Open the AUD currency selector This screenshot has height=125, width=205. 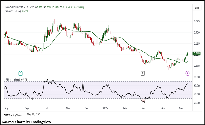pyautogui.click(x=197, y=8)
